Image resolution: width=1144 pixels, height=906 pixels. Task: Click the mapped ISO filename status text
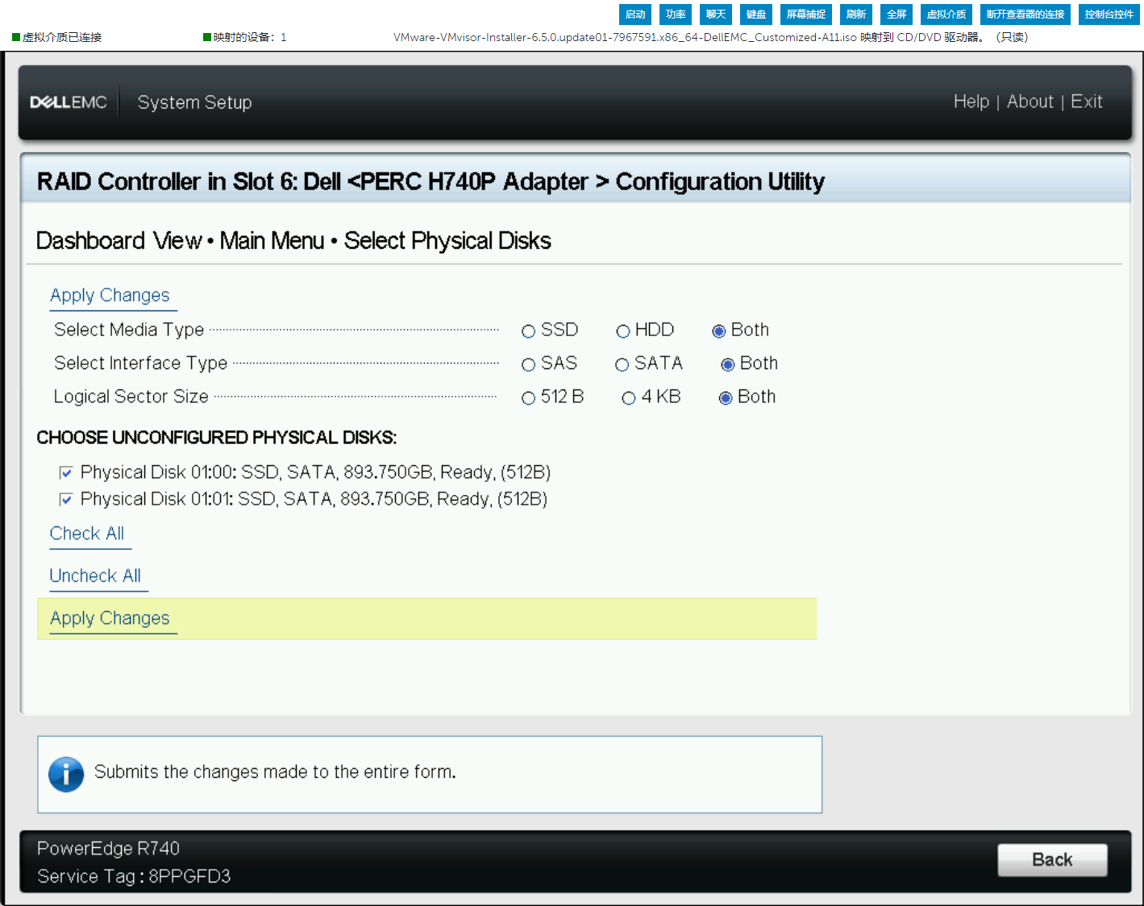pos(710,37)
